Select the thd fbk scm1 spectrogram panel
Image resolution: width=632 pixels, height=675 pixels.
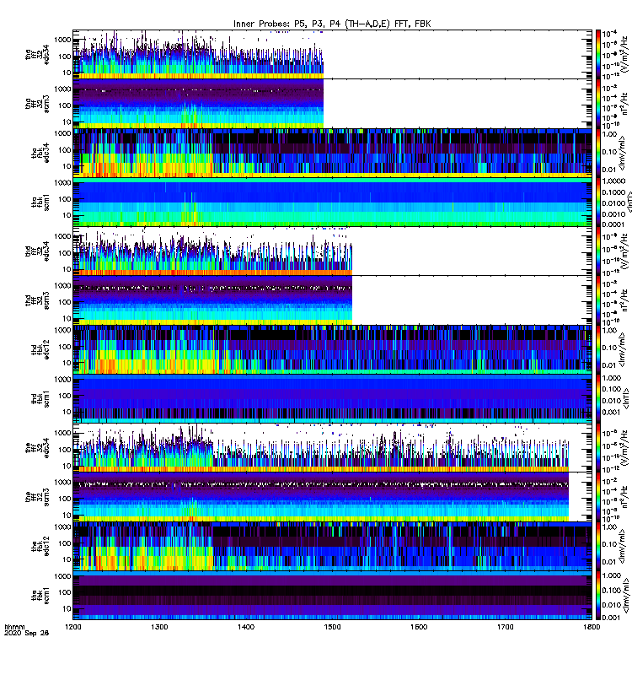tap(332, 398)
